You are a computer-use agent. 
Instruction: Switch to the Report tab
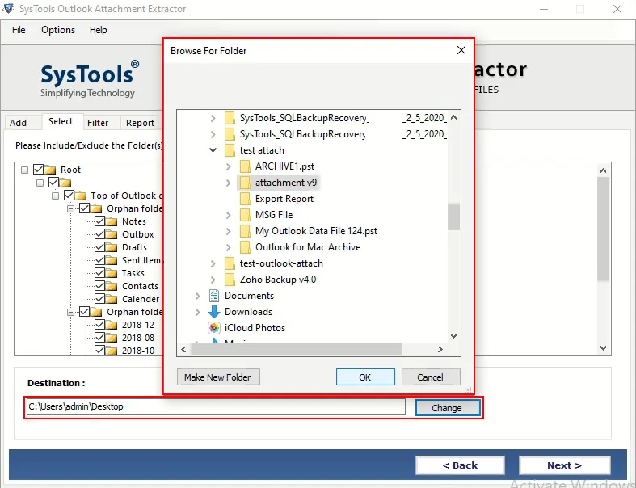140,123
